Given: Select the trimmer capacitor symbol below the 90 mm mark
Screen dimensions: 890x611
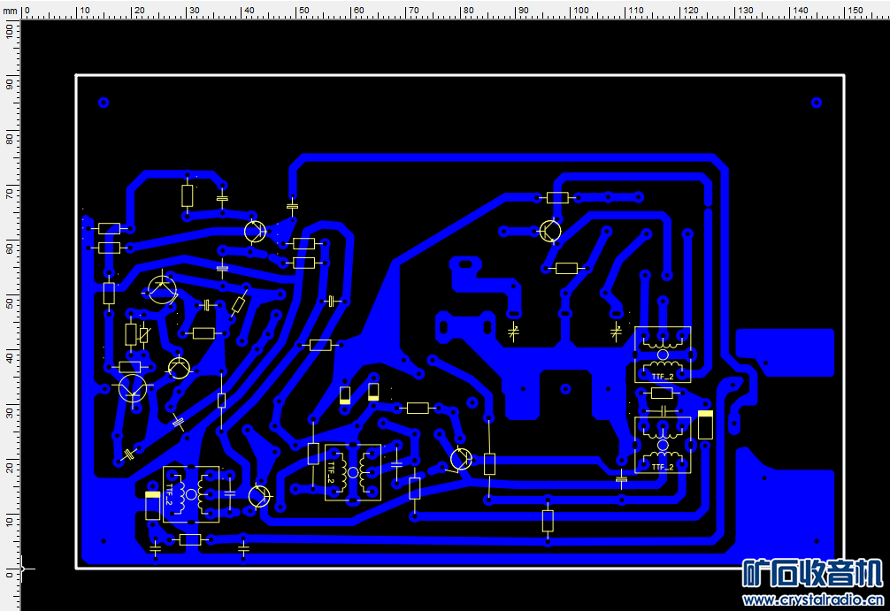Looking at the screenshot, I should [x=513, y=332].
